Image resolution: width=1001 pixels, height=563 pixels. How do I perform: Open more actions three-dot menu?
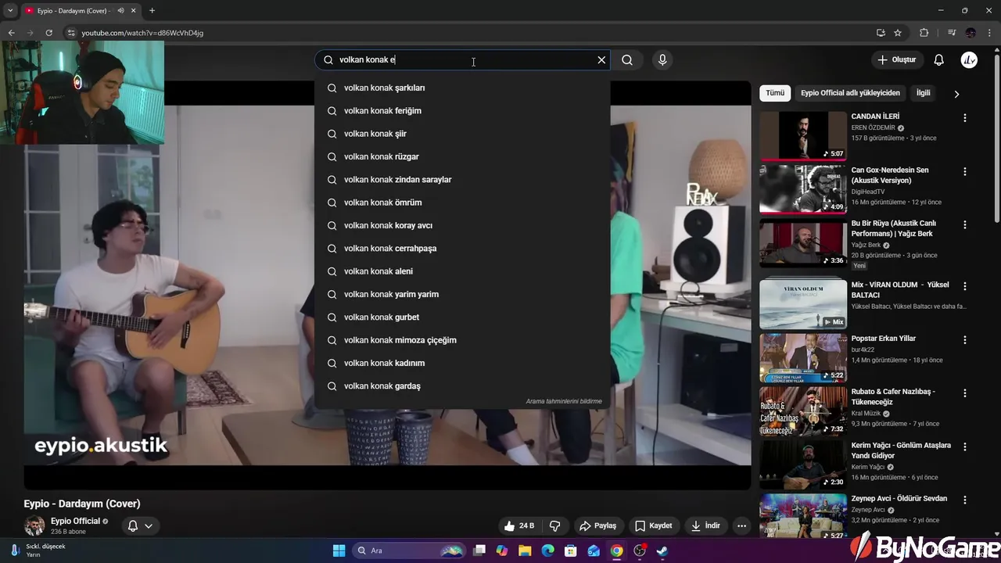tap(741, 525)
